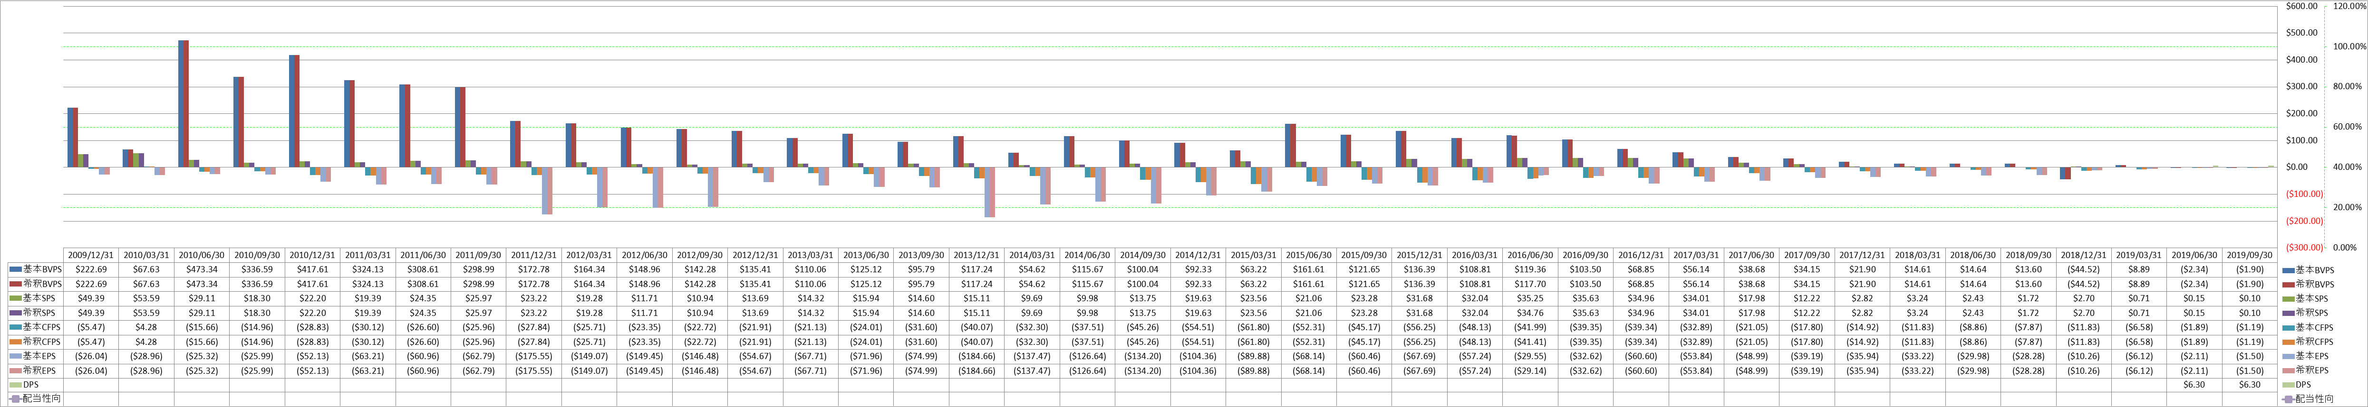Click the 120.00% label on the percentage axis

coord(2350,7)
